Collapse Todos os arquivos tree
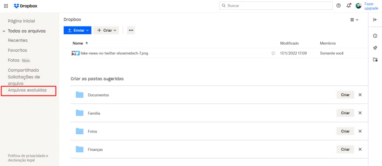Viewport: 382px width, 166px height. pyautogui.click(x=4, y=31)
